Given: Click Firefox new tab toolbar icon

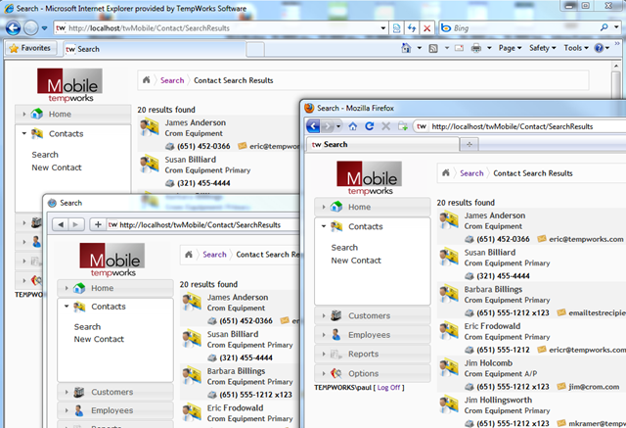Looking at the screenshot, I should click(x=403, y=126).
